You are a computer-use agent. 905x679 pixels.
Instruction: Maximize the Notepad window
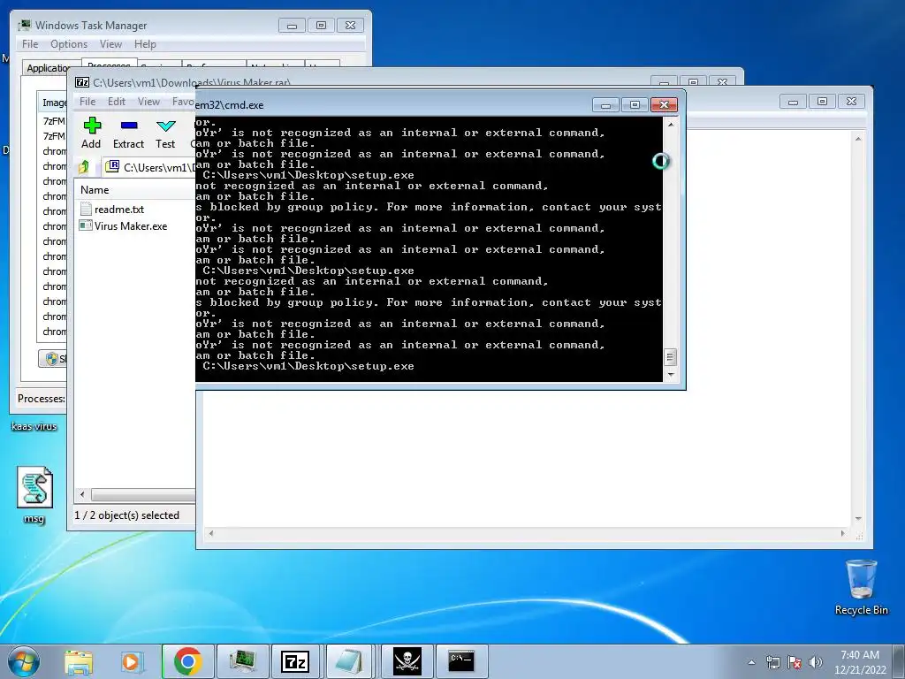pyautogui.click(x=823, y=102)
